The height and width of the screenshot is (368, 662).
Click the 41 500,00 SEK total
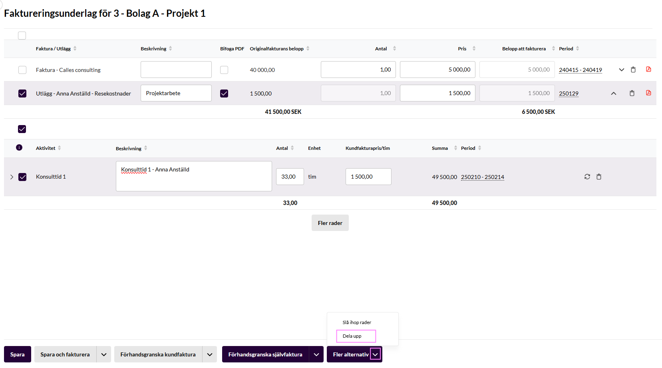[283, 112]
